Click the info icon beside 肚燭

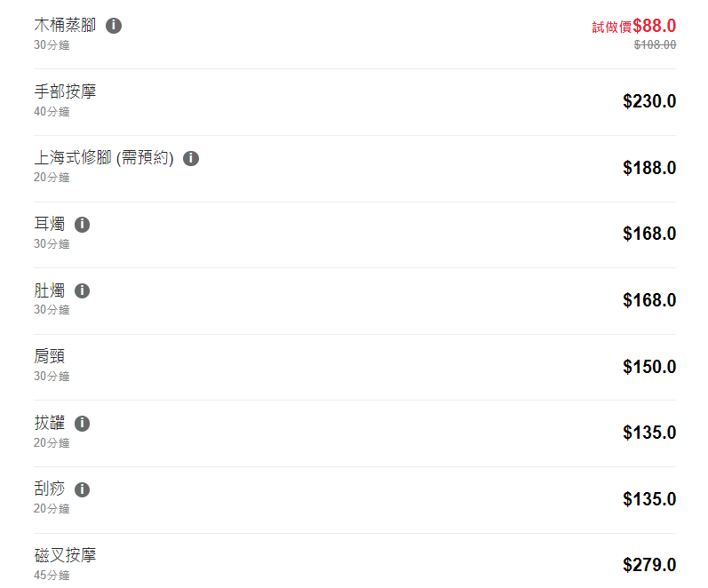pyautogui.click(x=83, y=291)
